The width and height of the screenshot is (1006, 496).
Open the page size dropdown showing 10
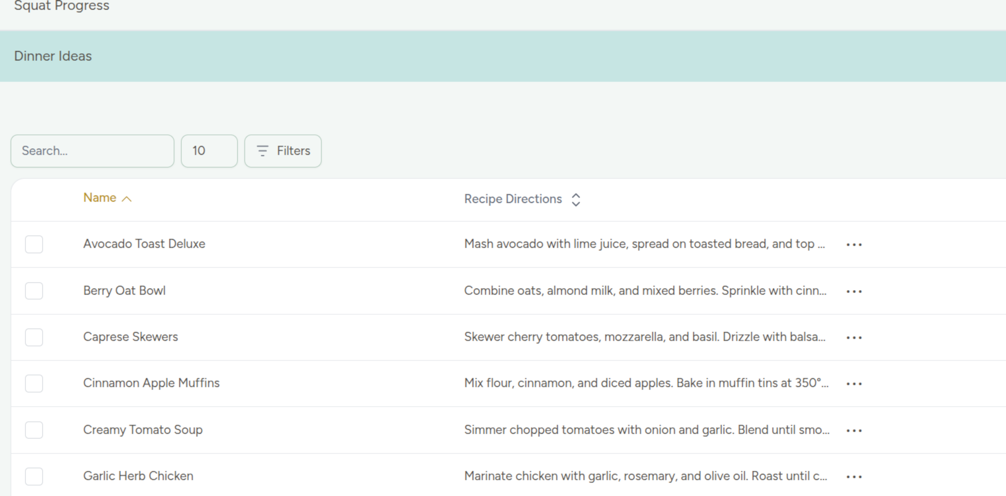pyautogui.click(x=209, y=151)
